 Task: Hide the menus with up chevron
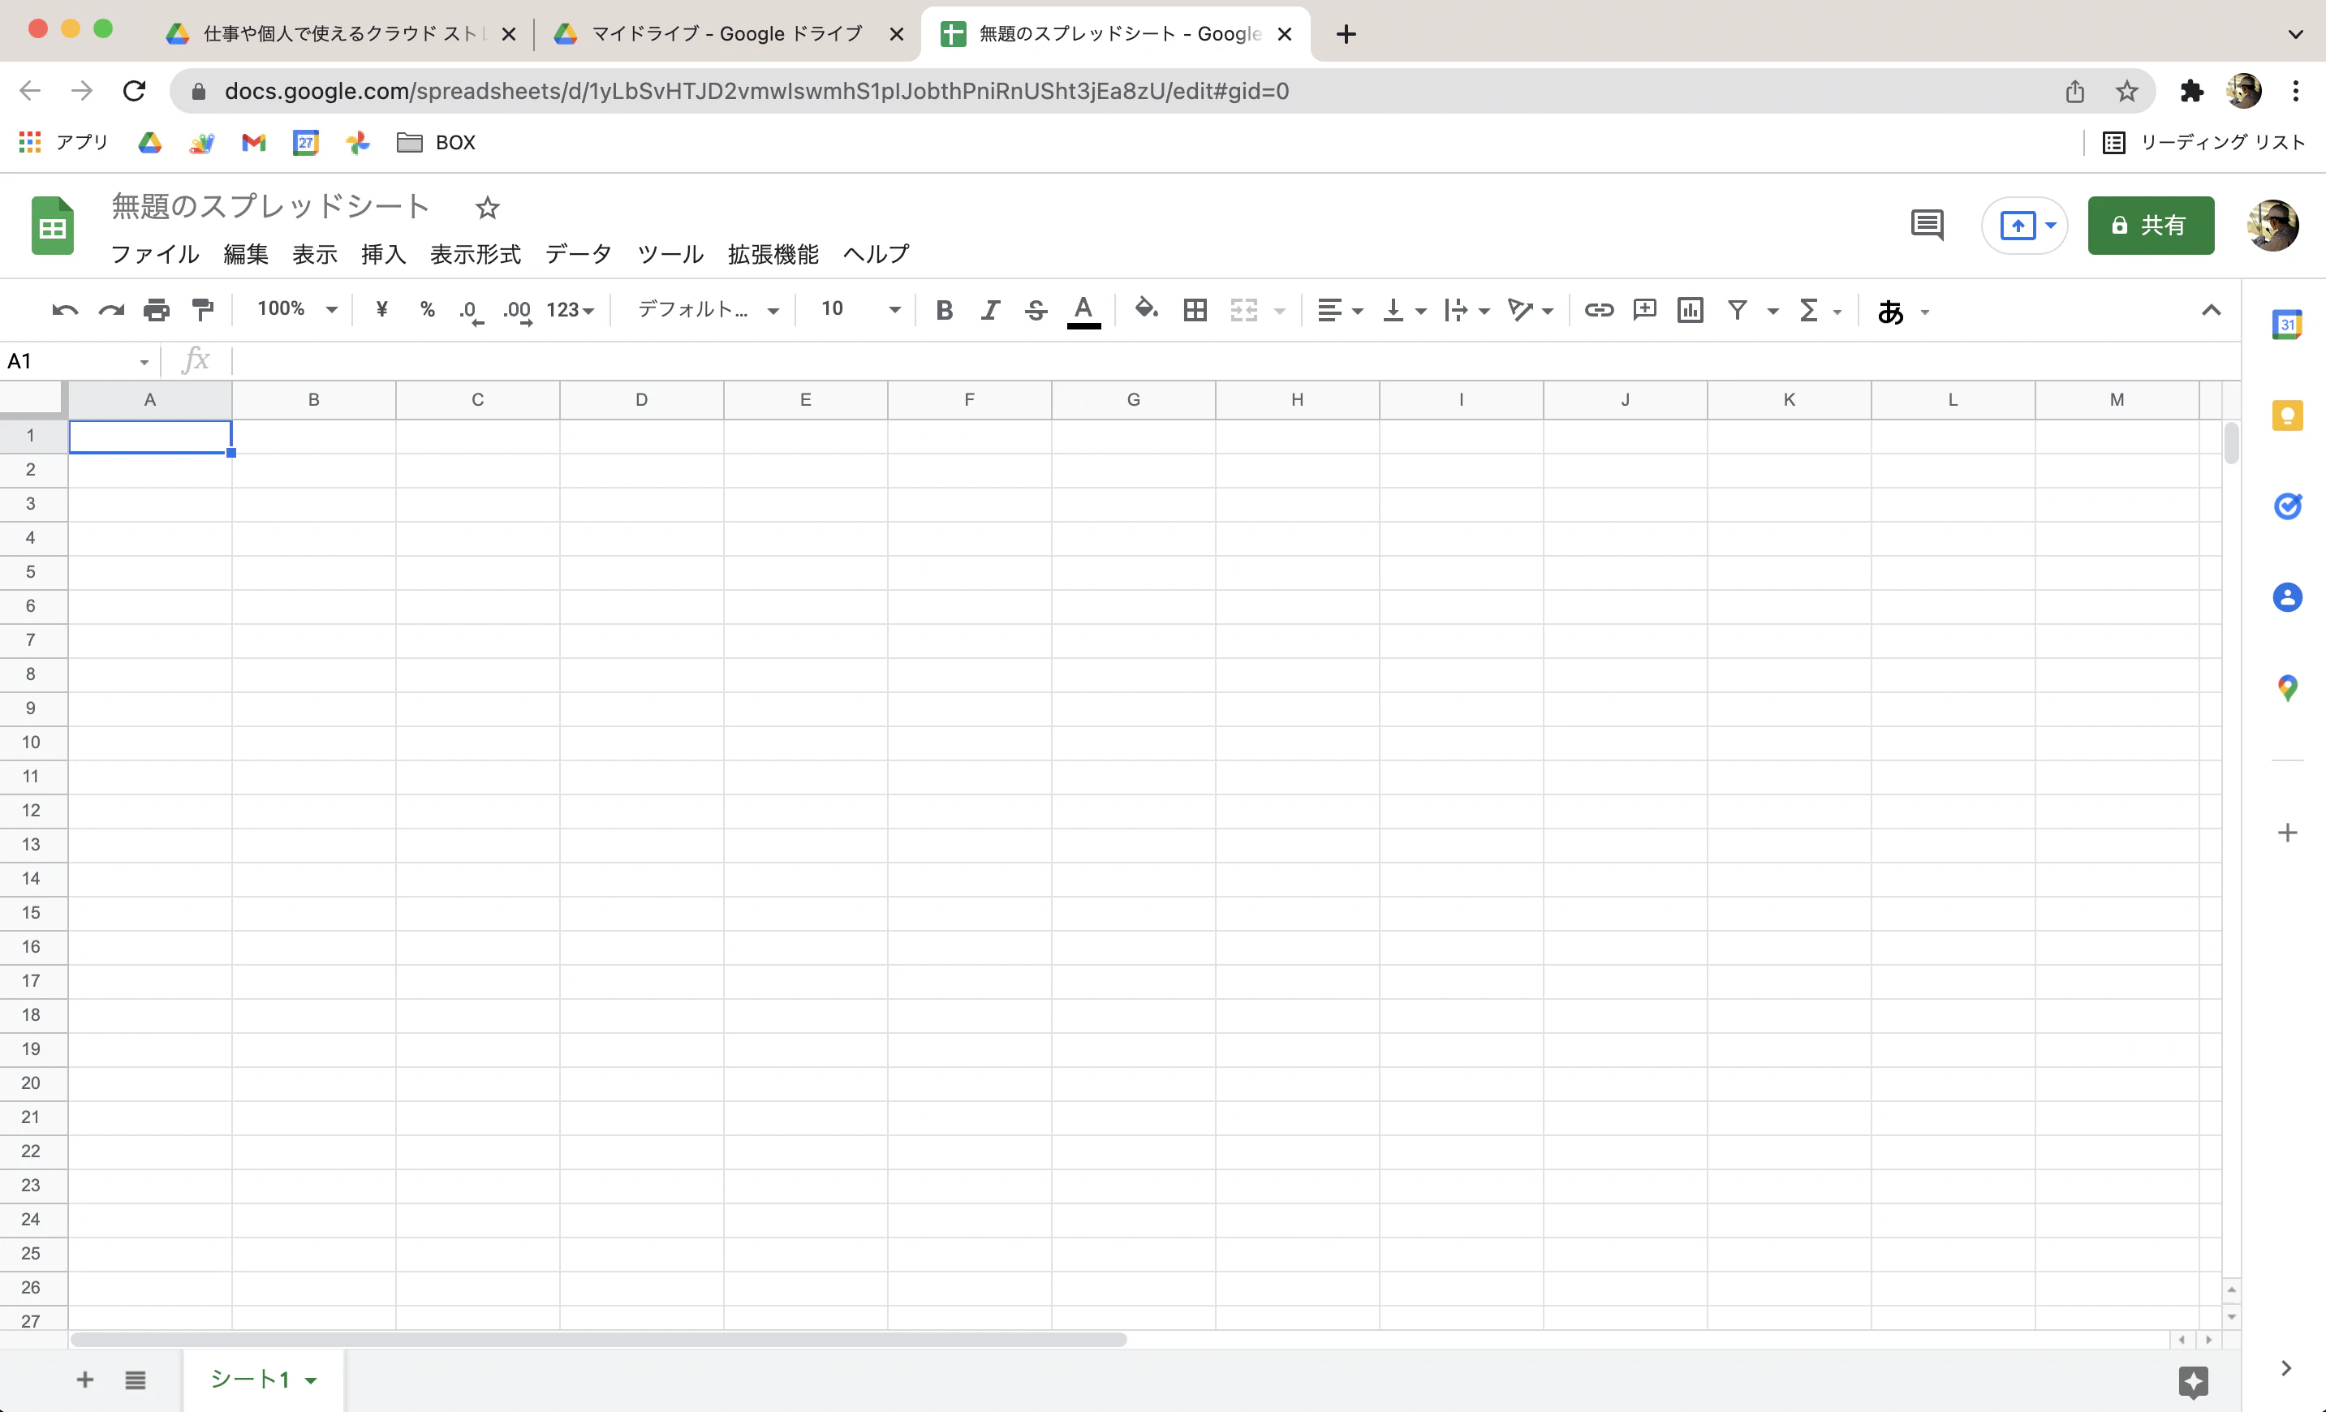click(x=2211, y=309)
